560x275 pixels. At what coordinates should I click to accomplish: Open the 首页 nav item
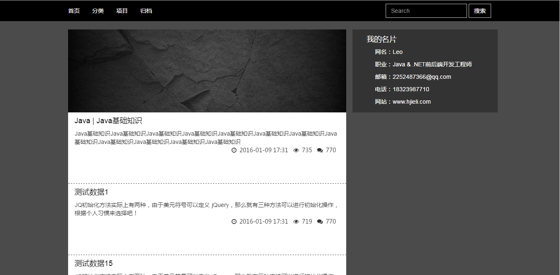click(74, 11)
